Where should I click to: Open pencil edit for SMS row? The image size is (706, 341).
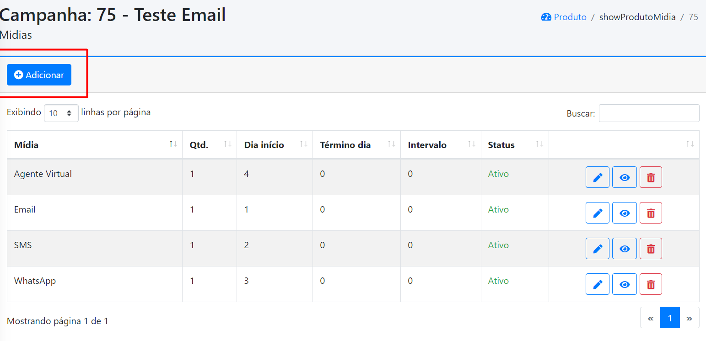click(597, 249)
